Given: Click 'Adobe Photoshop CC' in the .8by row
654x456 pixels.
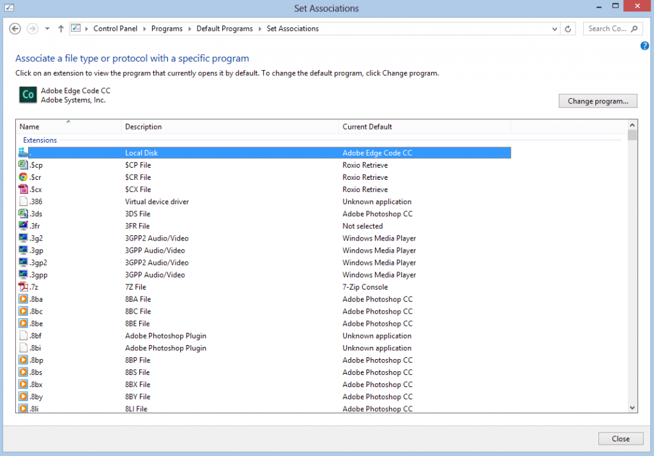Looking at the screenshot, I should click(377, 397).
